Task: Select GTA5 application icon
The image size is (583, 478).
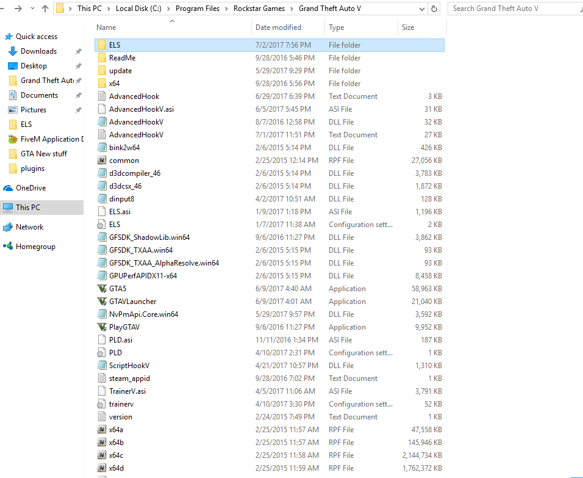Action: [102, 289]
